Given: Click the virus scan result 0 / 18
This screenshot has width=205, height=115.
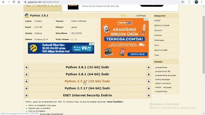Looking at the screenshot, I should pyautogui.click(x=74, y=39).
